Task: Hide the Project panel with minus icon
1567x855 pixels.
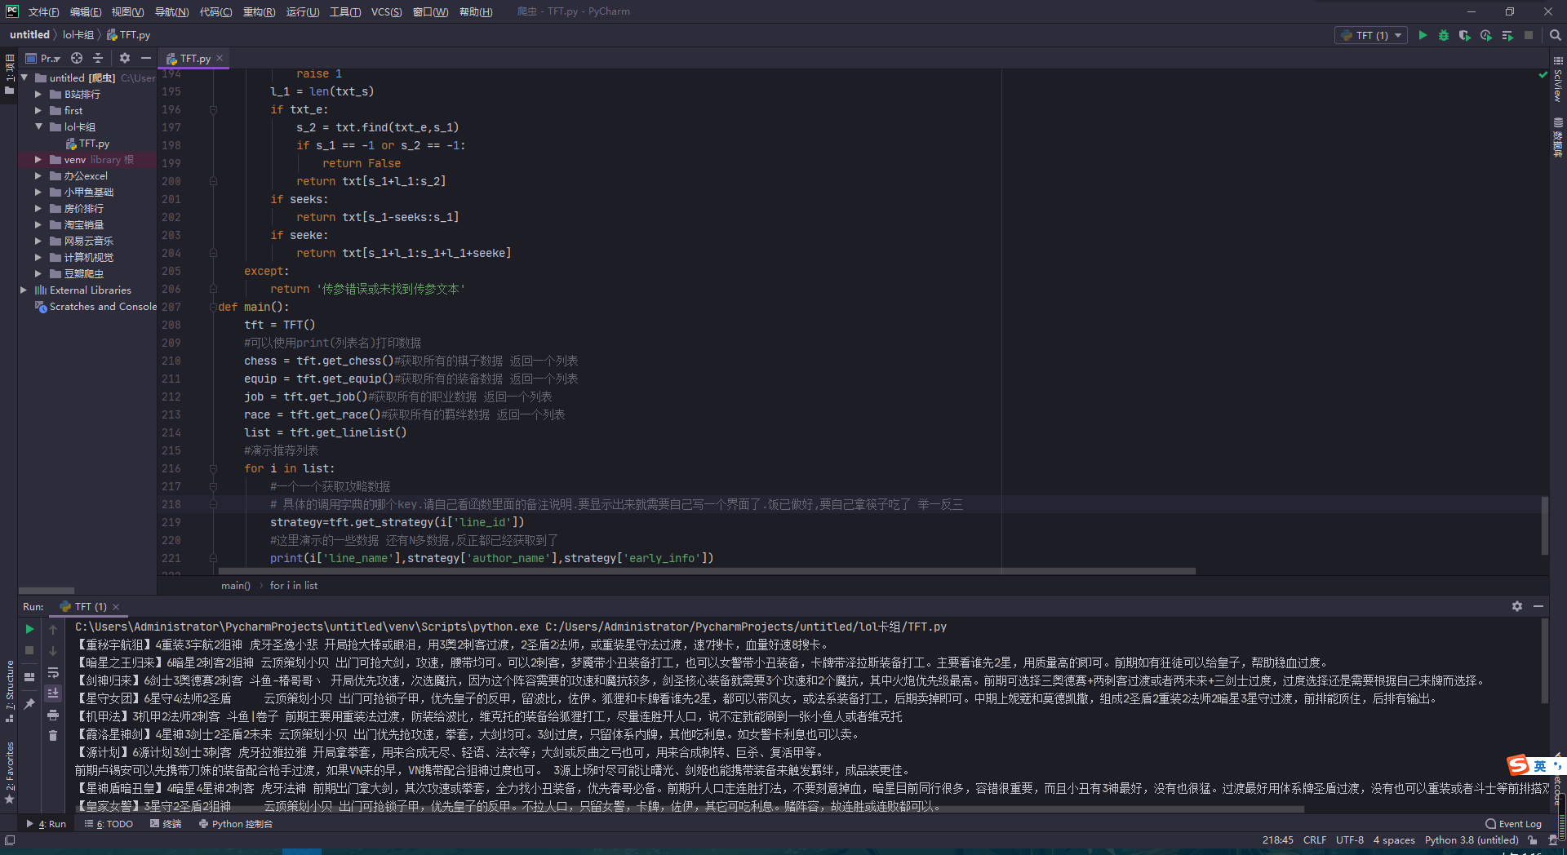Action: point(146,58)
